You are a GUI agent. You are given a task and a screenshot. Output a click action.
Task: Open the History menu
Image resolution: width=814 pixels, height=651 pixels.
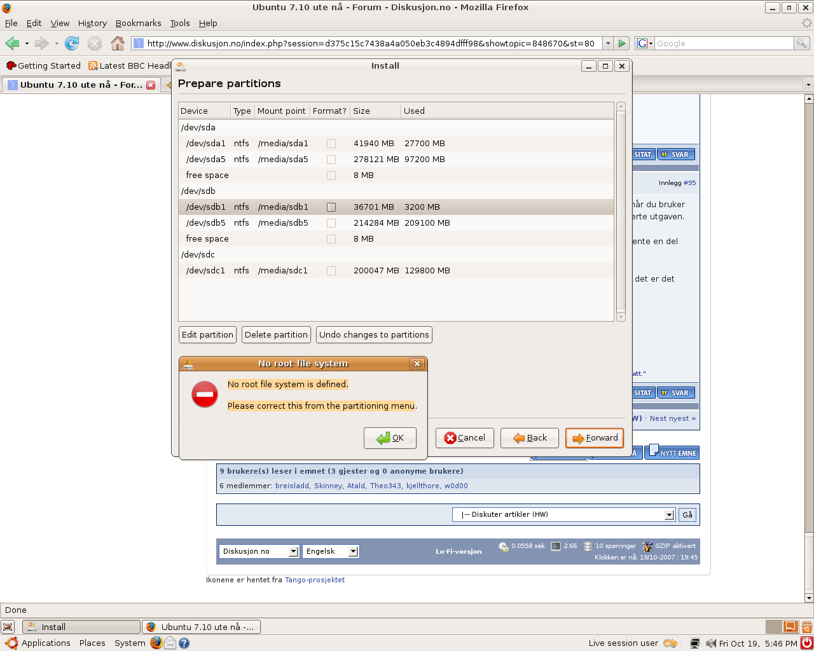(x=92, y=23)
